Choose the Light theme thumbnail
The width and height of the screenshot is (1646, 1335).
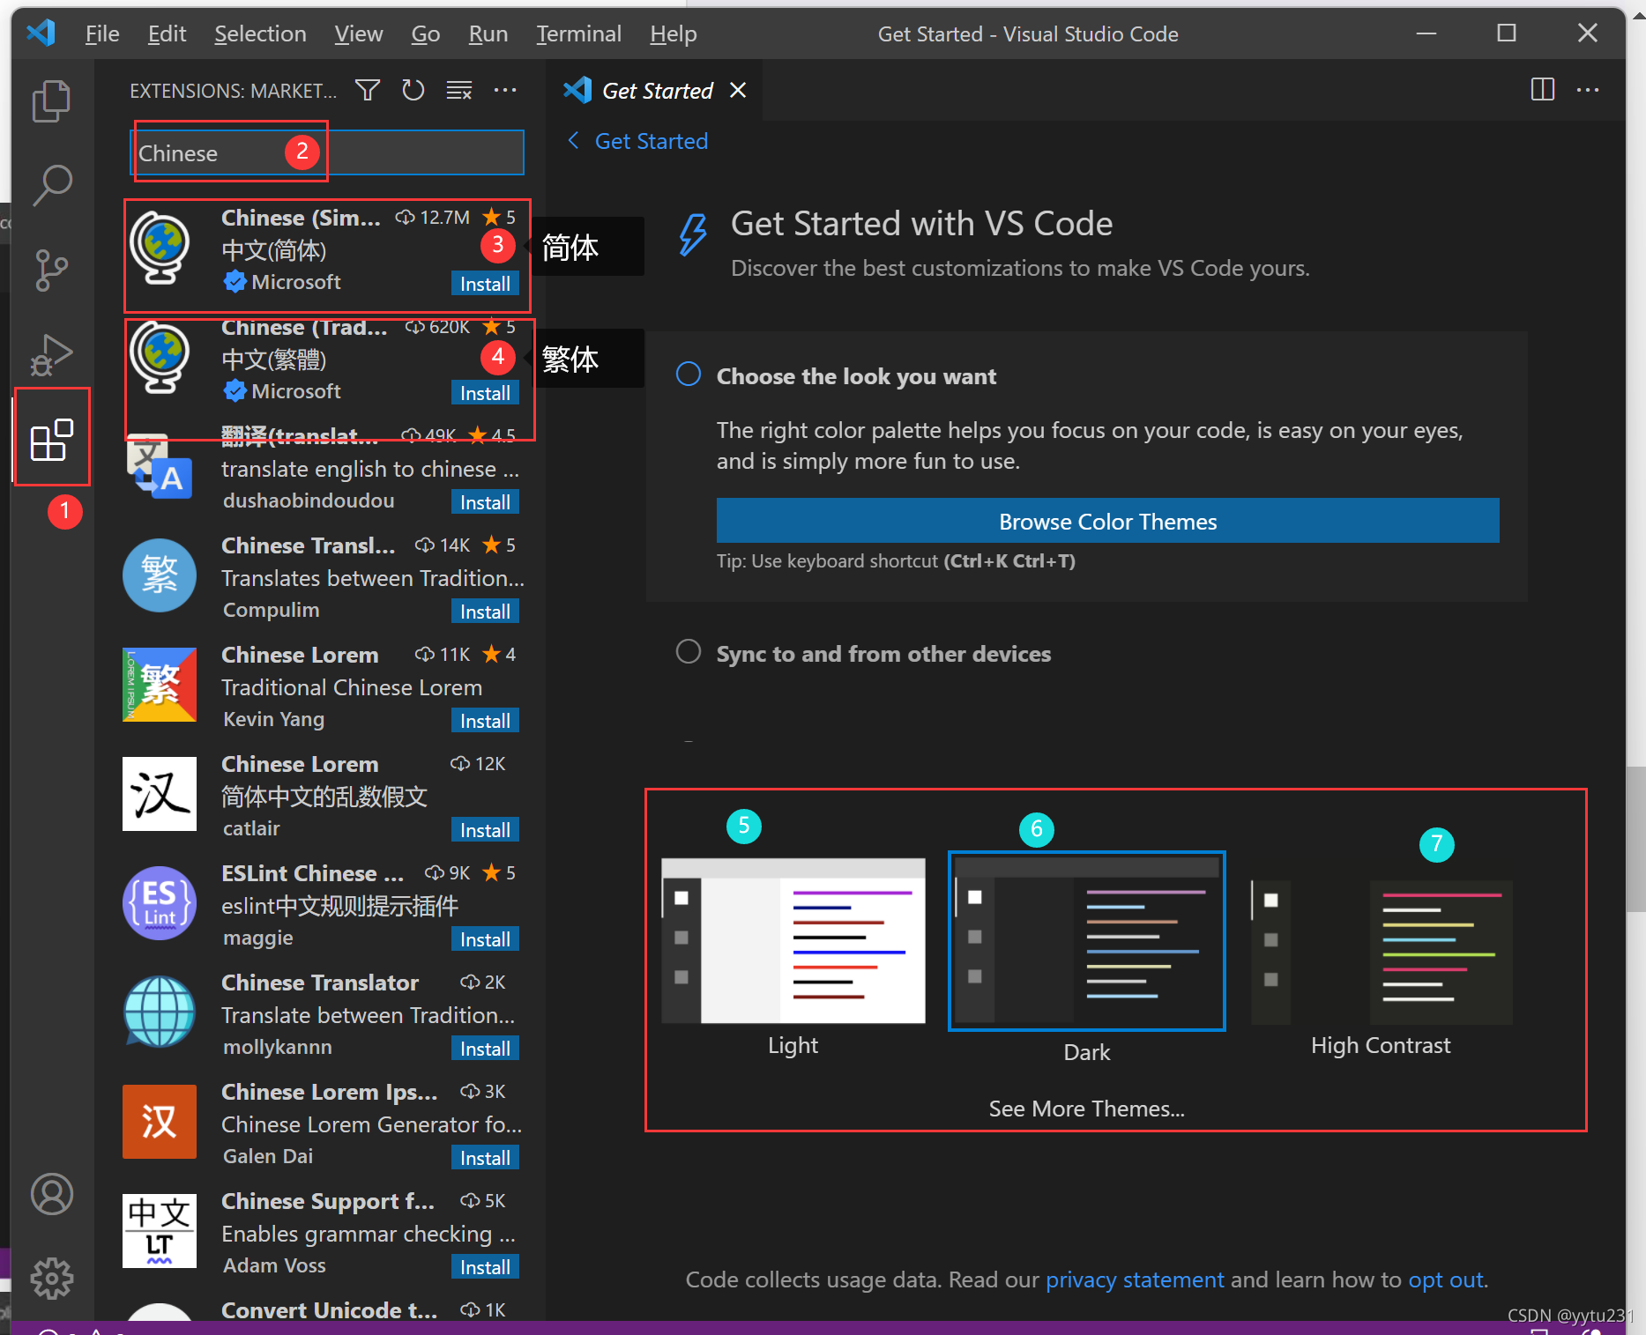793,940
